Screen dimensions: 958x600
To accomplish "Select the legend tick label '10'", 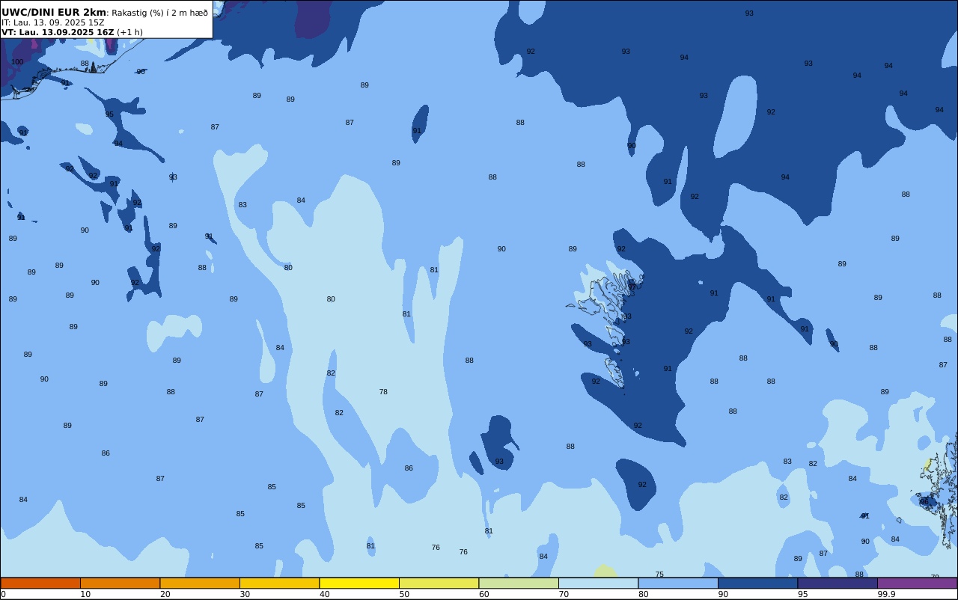I will pos(85,594).
